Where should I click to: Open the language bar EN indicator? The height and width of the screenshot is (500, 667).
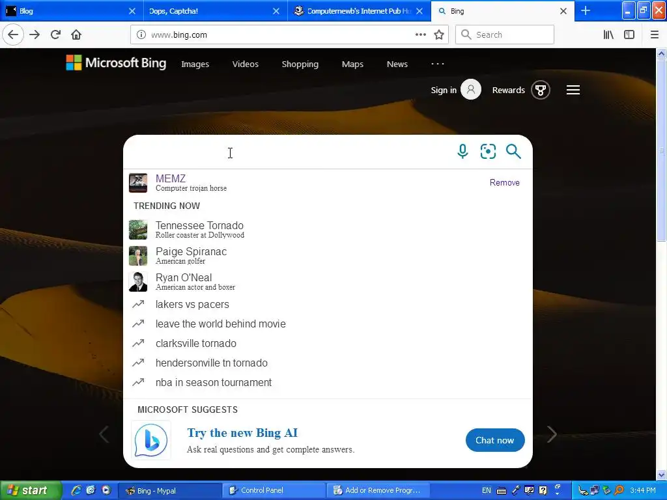coord(486,490)
